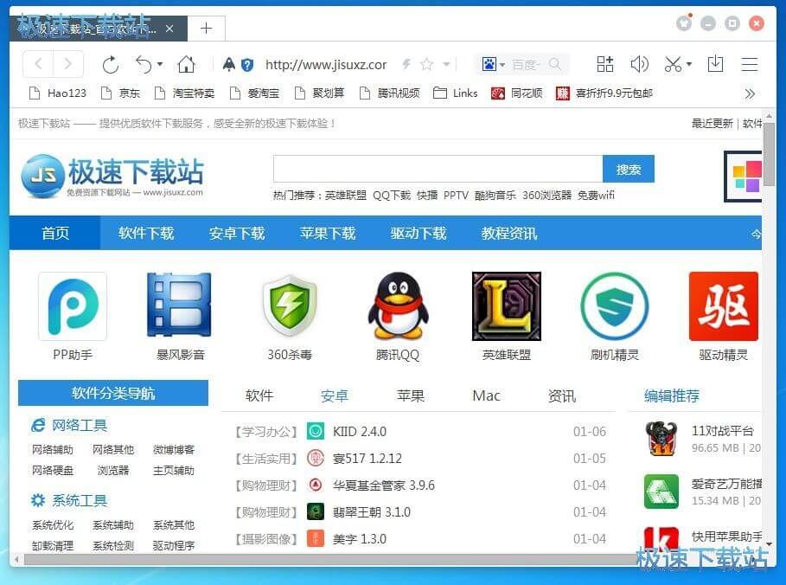Click the rocket speed-up icon

[228, 64]
